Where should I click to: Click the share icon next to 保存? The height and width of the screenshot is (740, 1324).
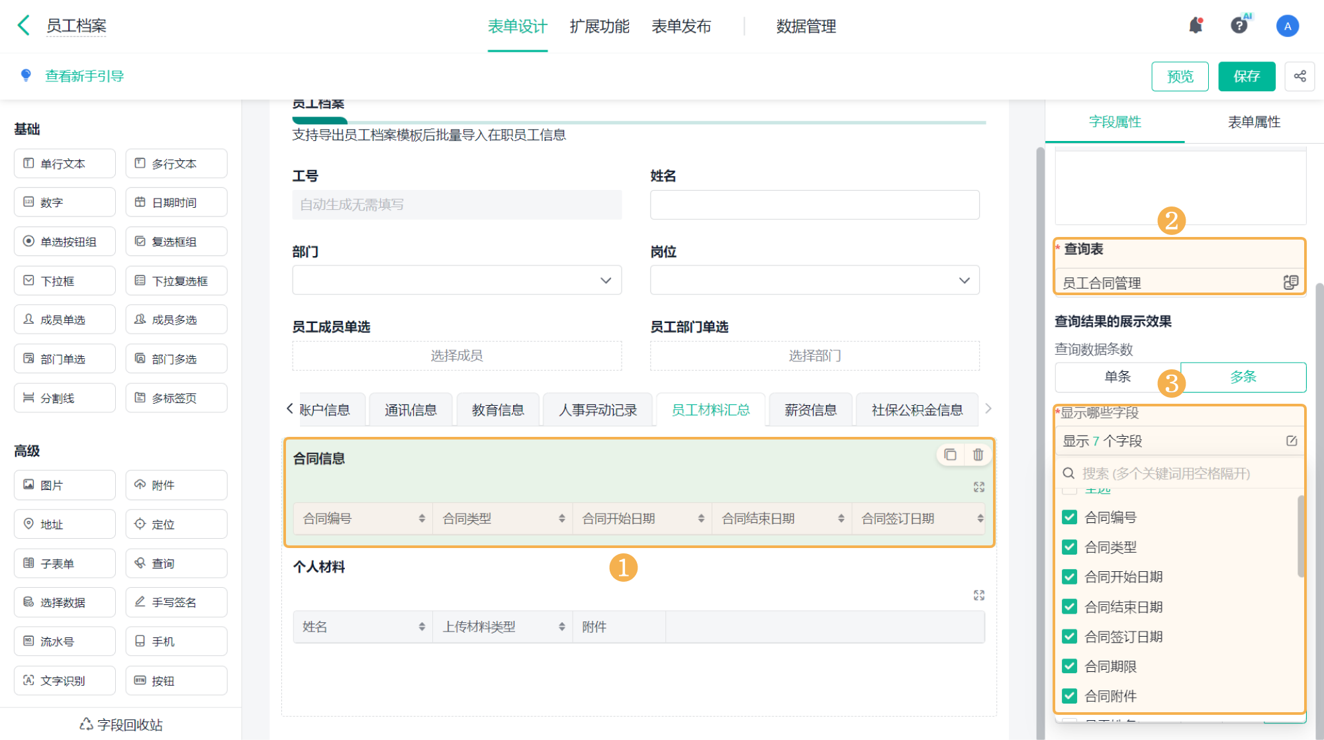pos(1300,76)
